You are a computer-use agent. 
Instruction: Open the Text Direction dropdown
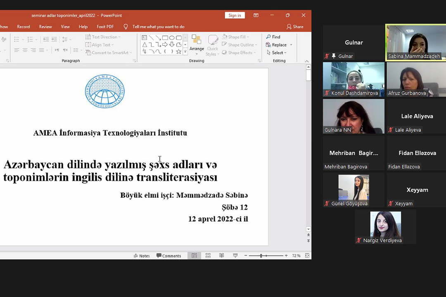tap(103, 37)
